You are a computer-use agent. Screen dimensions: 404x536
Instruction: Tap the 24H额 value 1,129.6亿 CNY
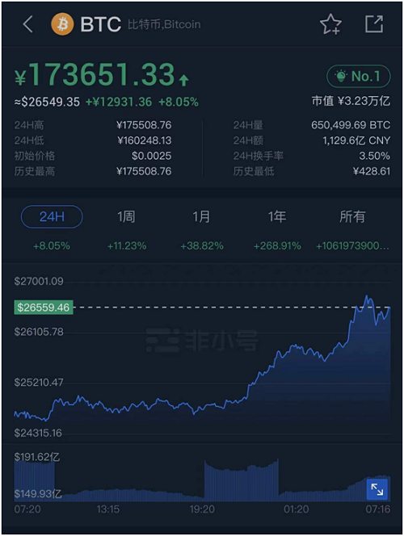click(x=356, y=140)
